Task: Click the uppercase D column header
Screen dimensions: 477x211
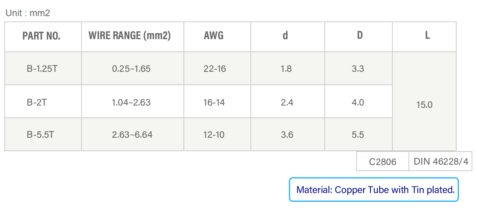Action: pos(359,37)
